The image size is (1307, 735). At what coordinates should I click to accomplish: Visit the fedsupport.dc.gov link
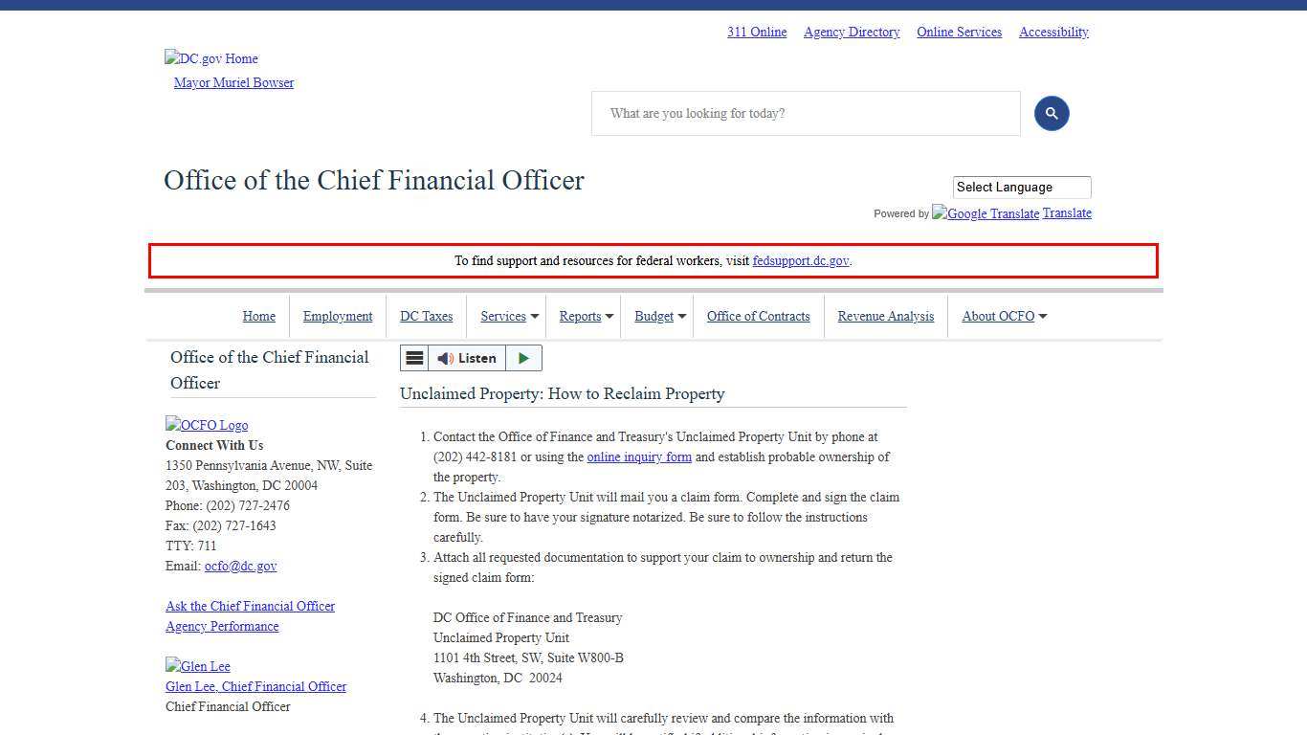click(800, 261)
